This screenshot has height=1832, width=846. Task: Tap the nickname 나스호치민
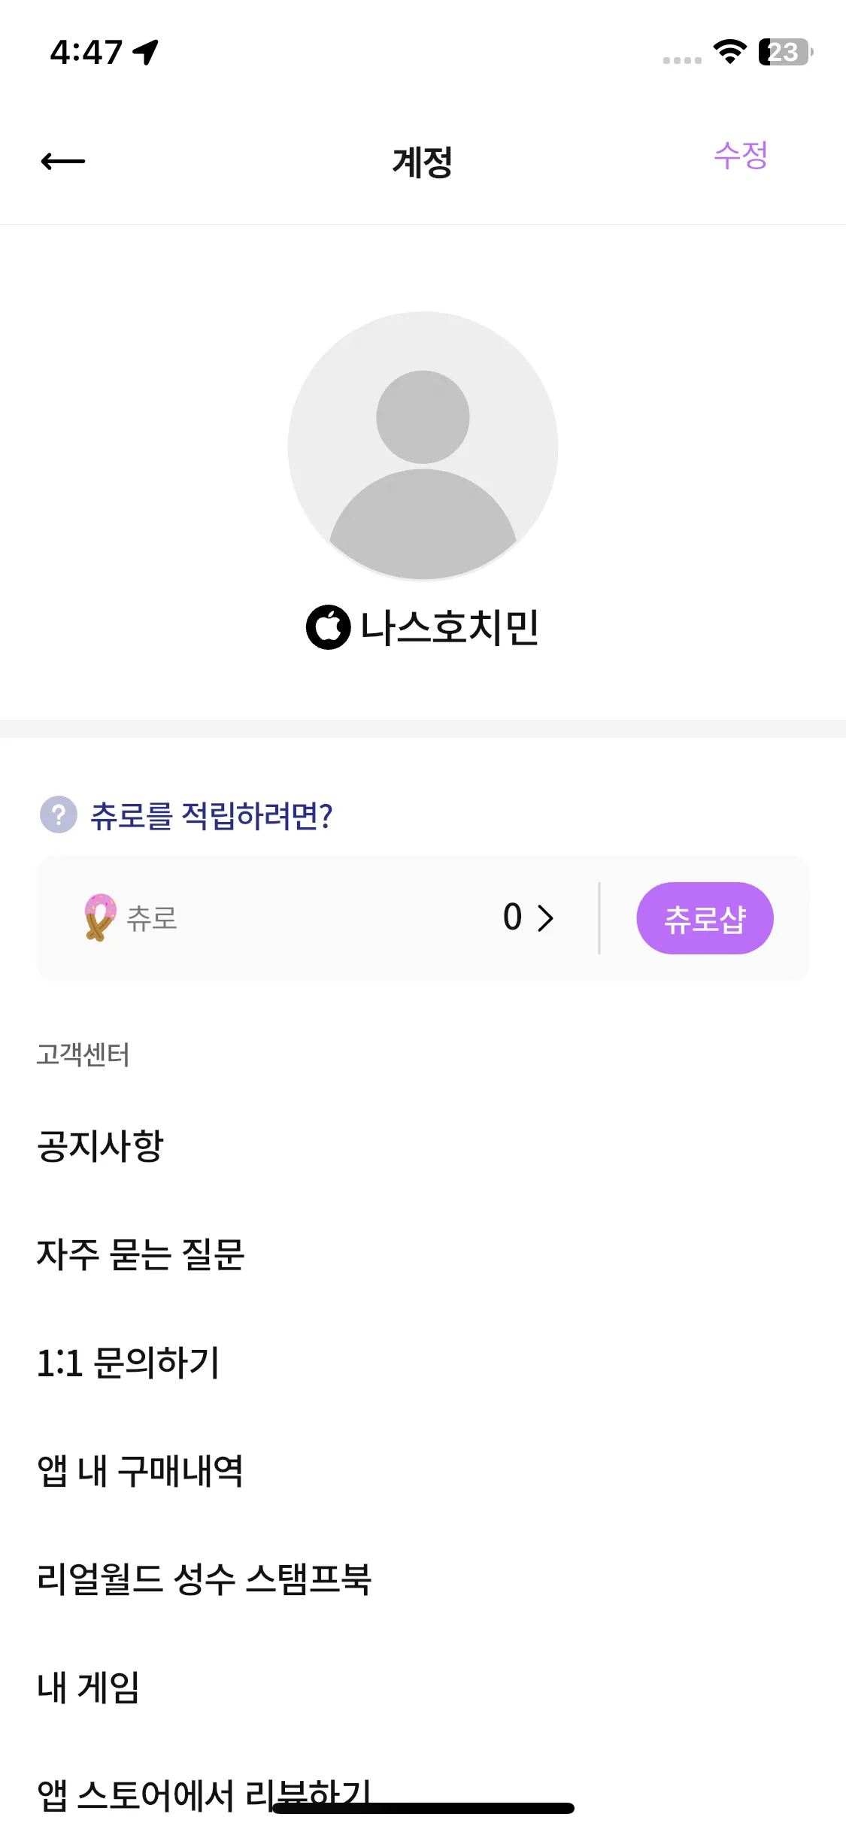point(450,627)
